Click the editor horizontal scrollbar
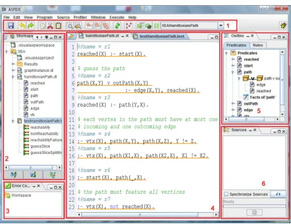This screenshot has width=291, height=224. tap(140, 214)
